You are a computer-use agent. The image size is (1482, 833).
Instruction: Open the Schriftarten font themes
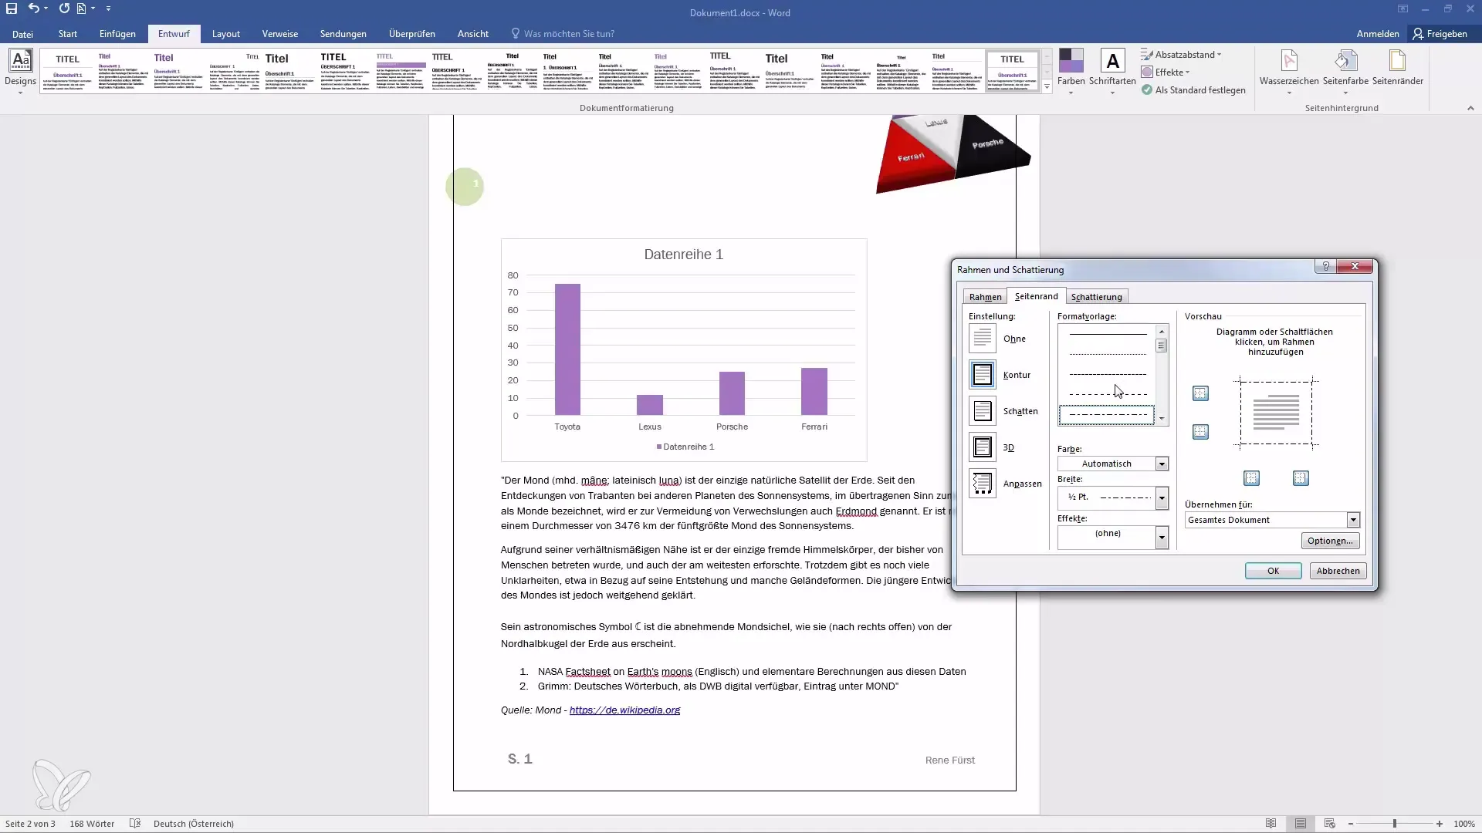point(1112,71)
